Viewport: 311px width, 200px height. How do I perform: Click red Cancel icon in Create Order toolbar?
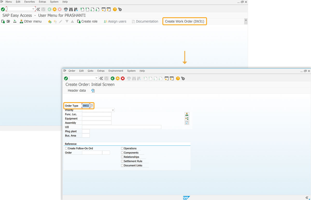click(x=123, y=78)
